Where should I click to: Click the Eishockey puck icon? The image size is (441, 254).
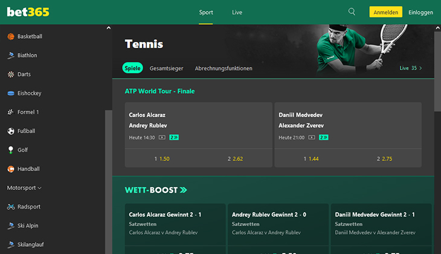(11, 93)
